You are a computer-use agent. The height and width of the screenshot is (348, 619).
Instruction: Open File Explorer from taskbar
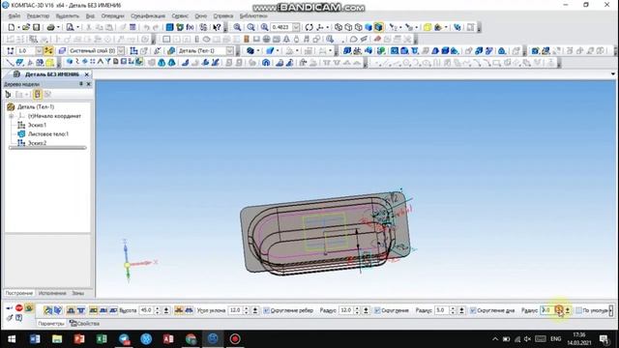(x=57, y=339)
